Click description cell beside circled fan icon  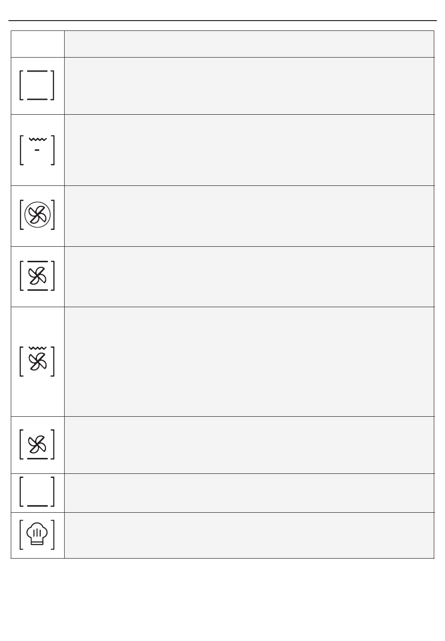click(x=249, y=216)
